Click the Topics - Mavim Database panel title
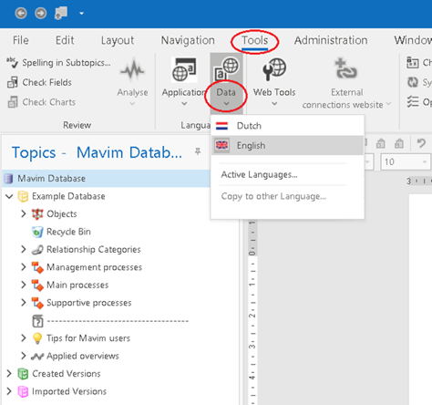The width and height of the screenshot is (432, 405). click(97, 152)
